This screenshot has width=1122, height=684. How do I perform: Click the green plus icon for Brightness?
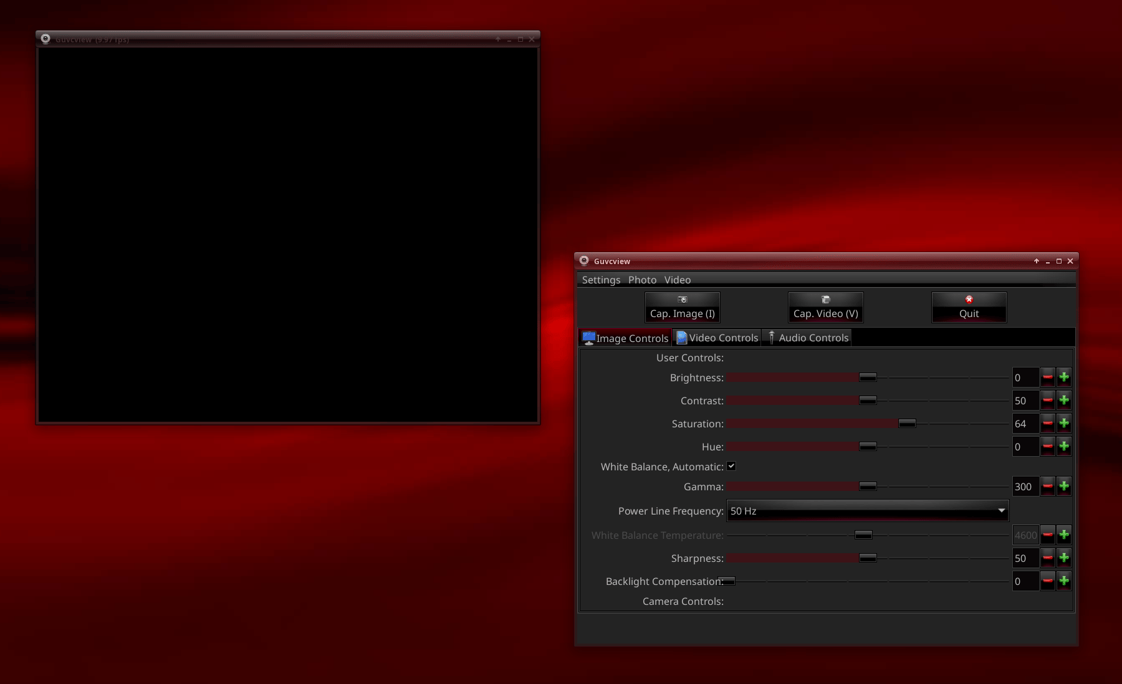tap(1064, 377)
